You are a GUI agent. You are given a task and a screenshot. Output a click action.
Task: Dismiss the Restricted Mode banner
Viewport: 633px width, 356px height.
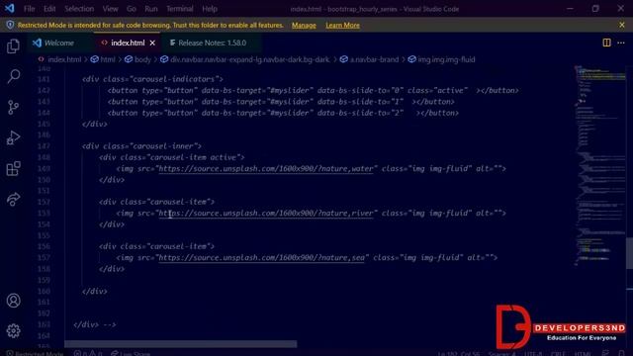tap(622, 25)
